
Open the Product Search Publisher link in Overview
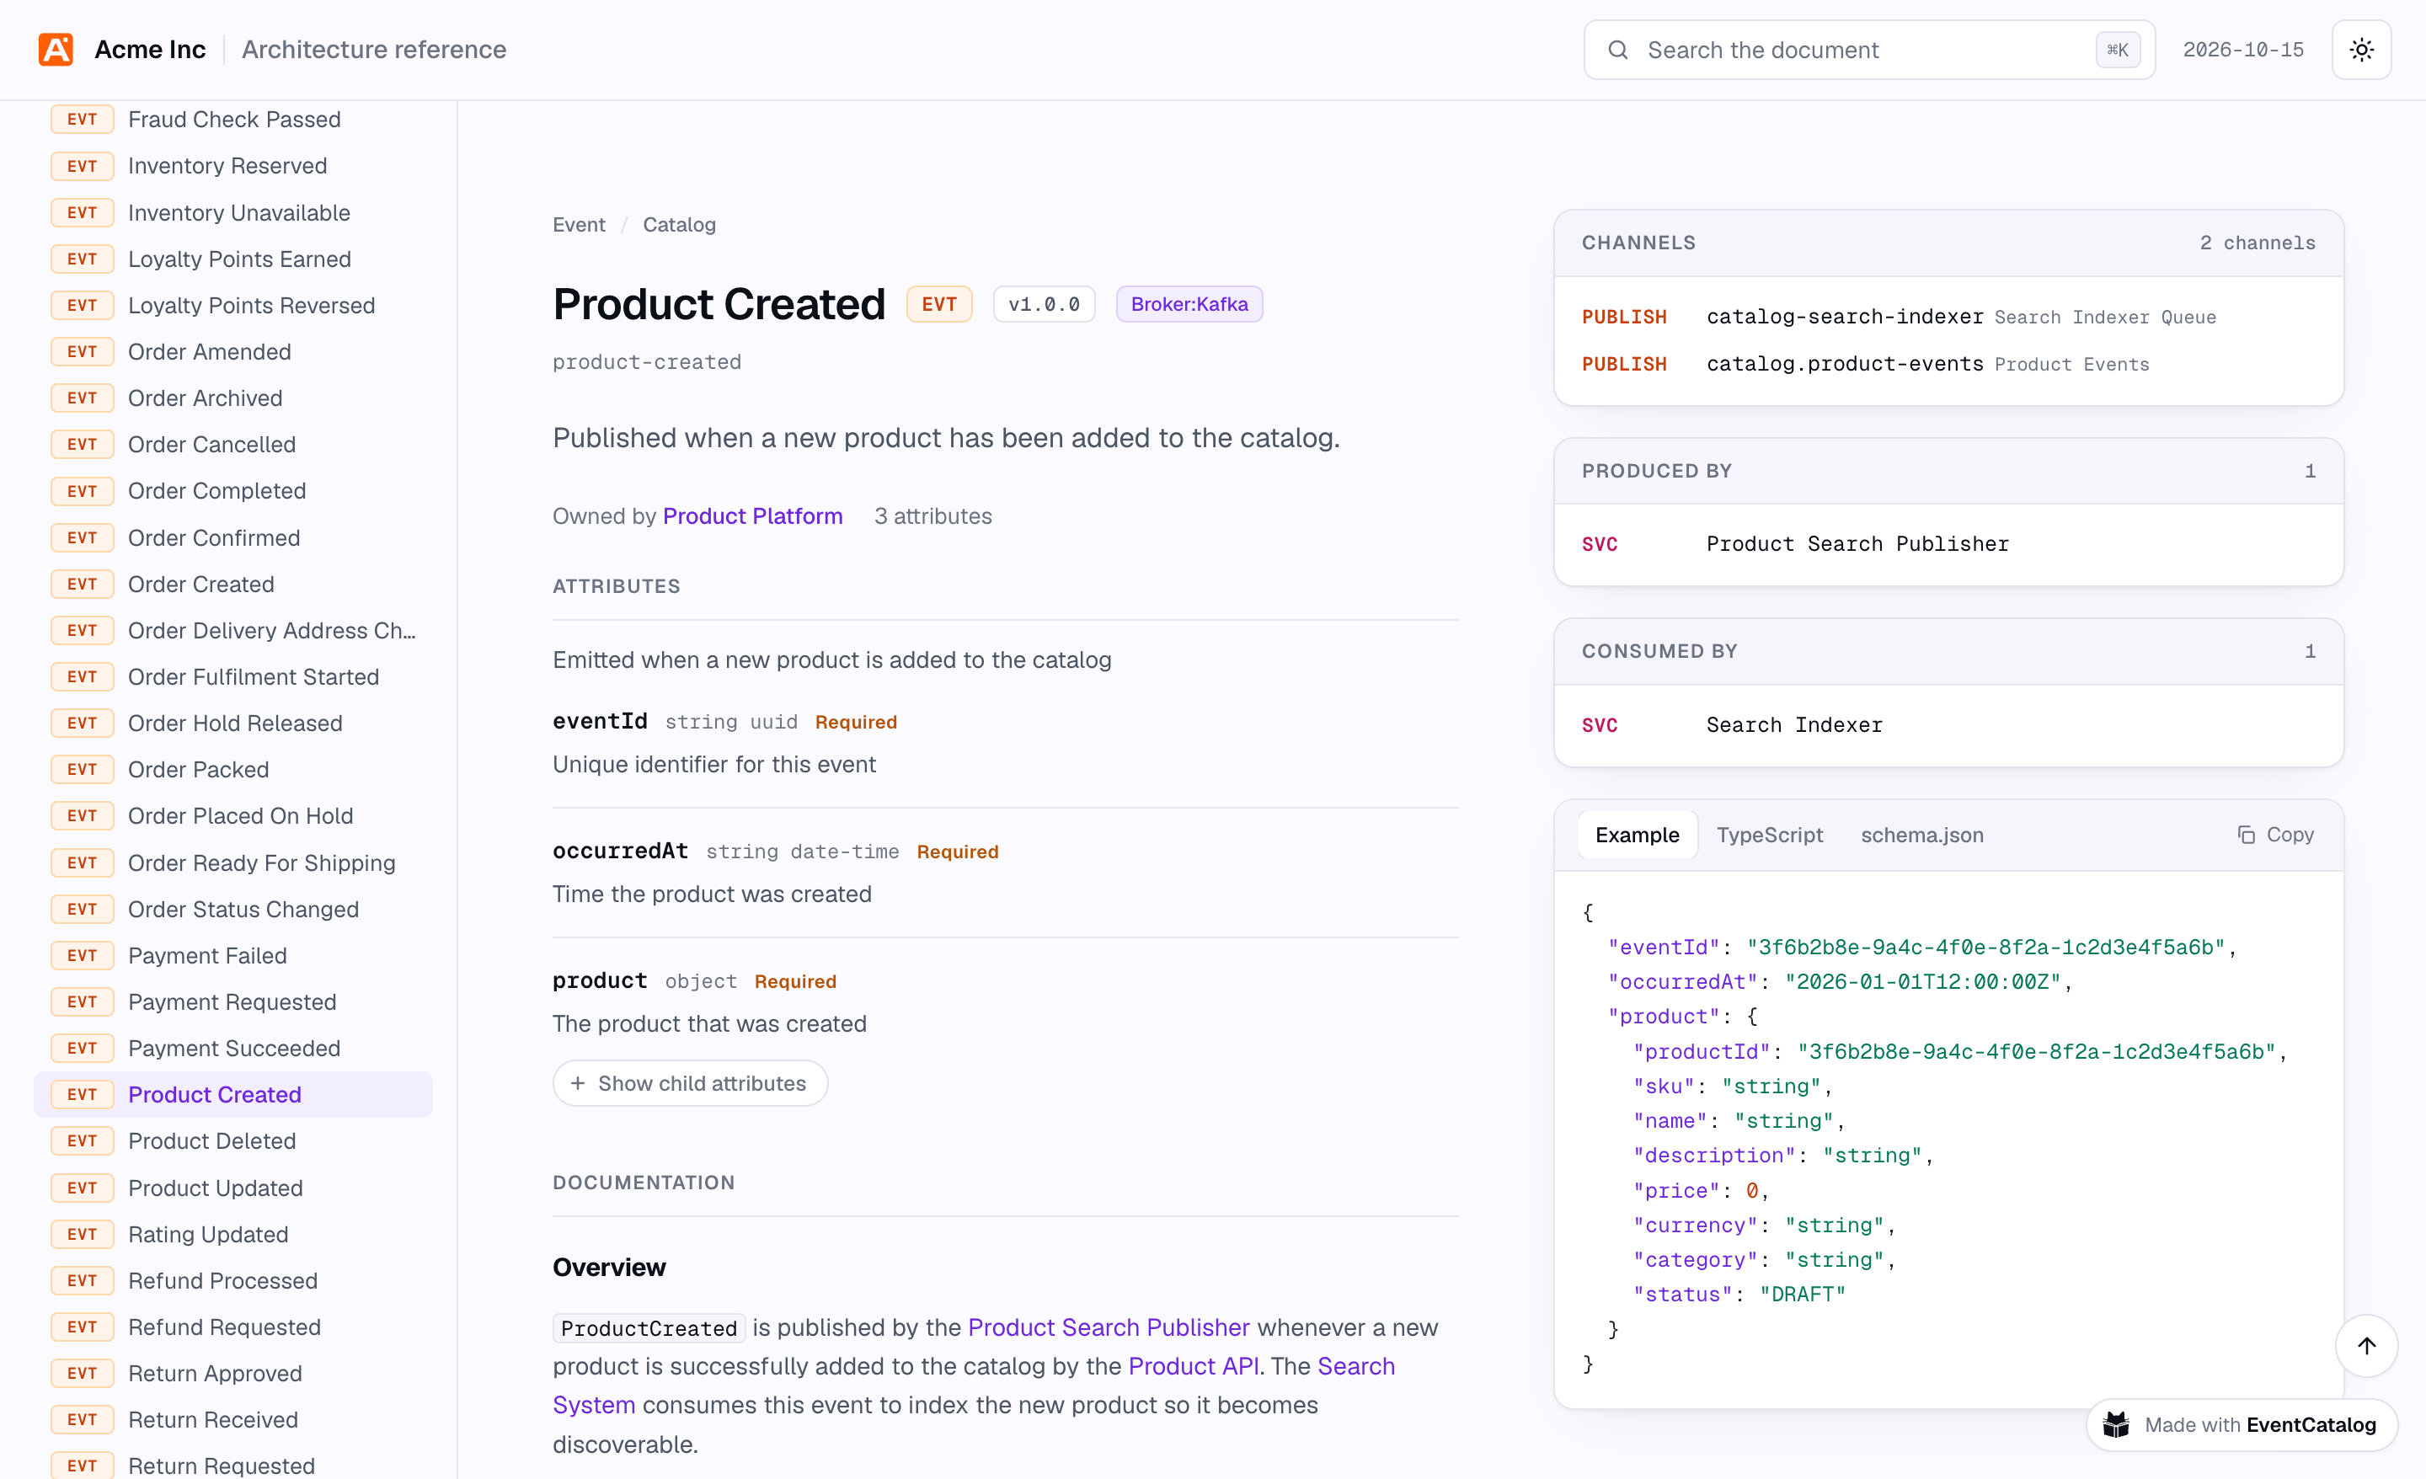pyautogui.click(x=1109, y=1327)
